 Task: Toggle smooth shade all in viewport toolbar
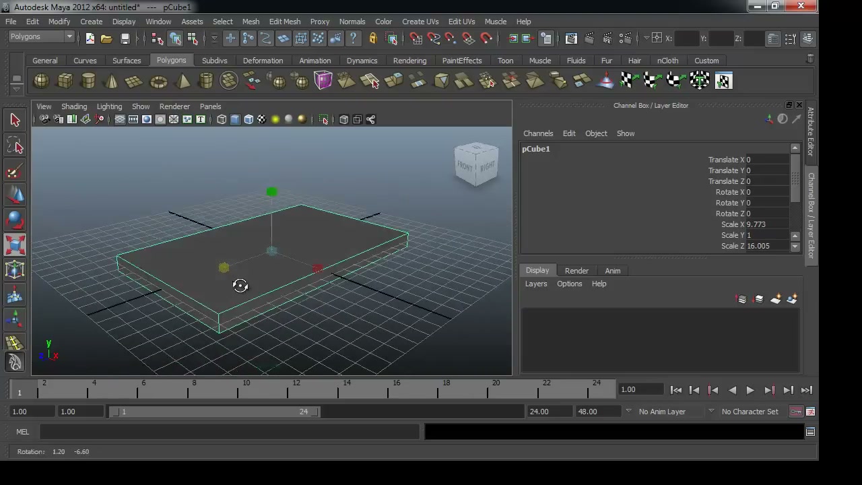(235, 119)
